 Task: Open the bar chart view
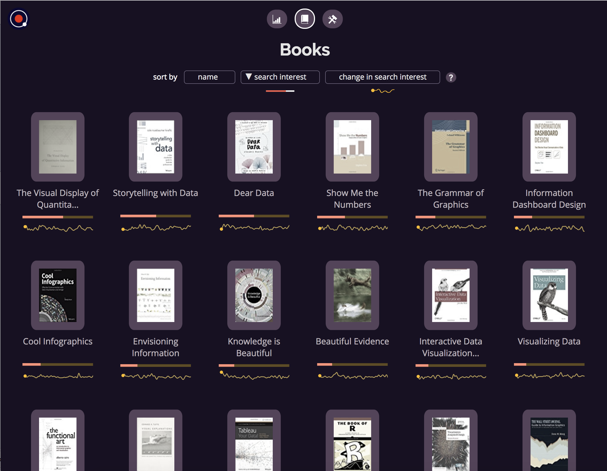(x=277, y=19)
